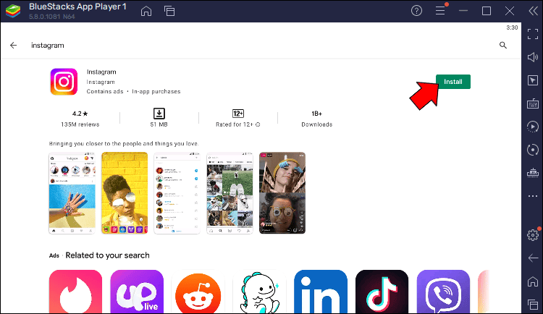The image size is (543, 314).
Task: Click the Android back arrow in sidebar
Action: [x=533, y=258]
